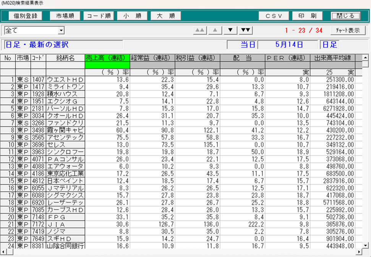The height and width of the screenshot is (257, 371).
Task: Select the 出来高平均線 column header
Action: click(333, 58)
